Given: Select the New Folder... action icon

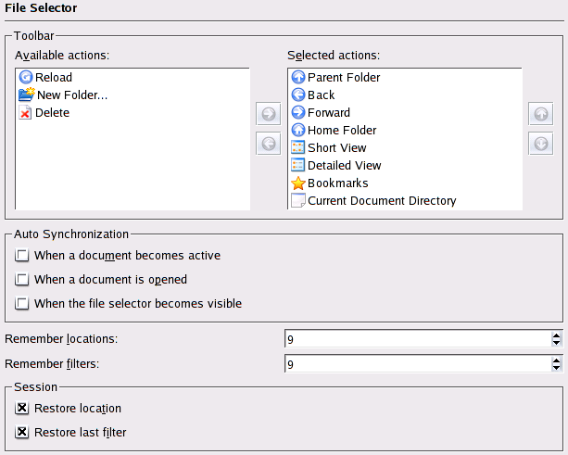Looking at the screenshot, I should tap(26, 95).
